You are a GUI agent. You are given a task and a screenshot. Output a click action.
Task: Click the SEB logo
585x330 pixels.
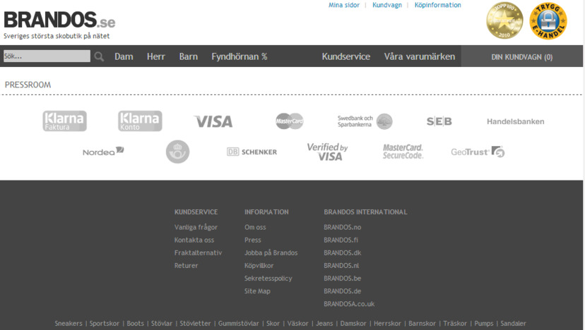439,121
